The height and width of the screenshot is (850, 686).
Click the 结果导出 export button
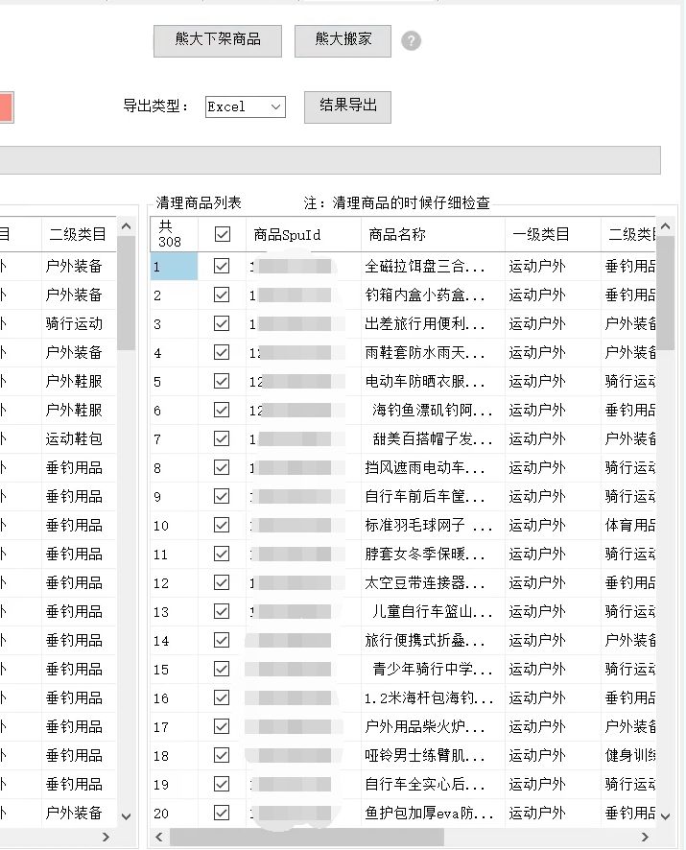coord(347,106)
